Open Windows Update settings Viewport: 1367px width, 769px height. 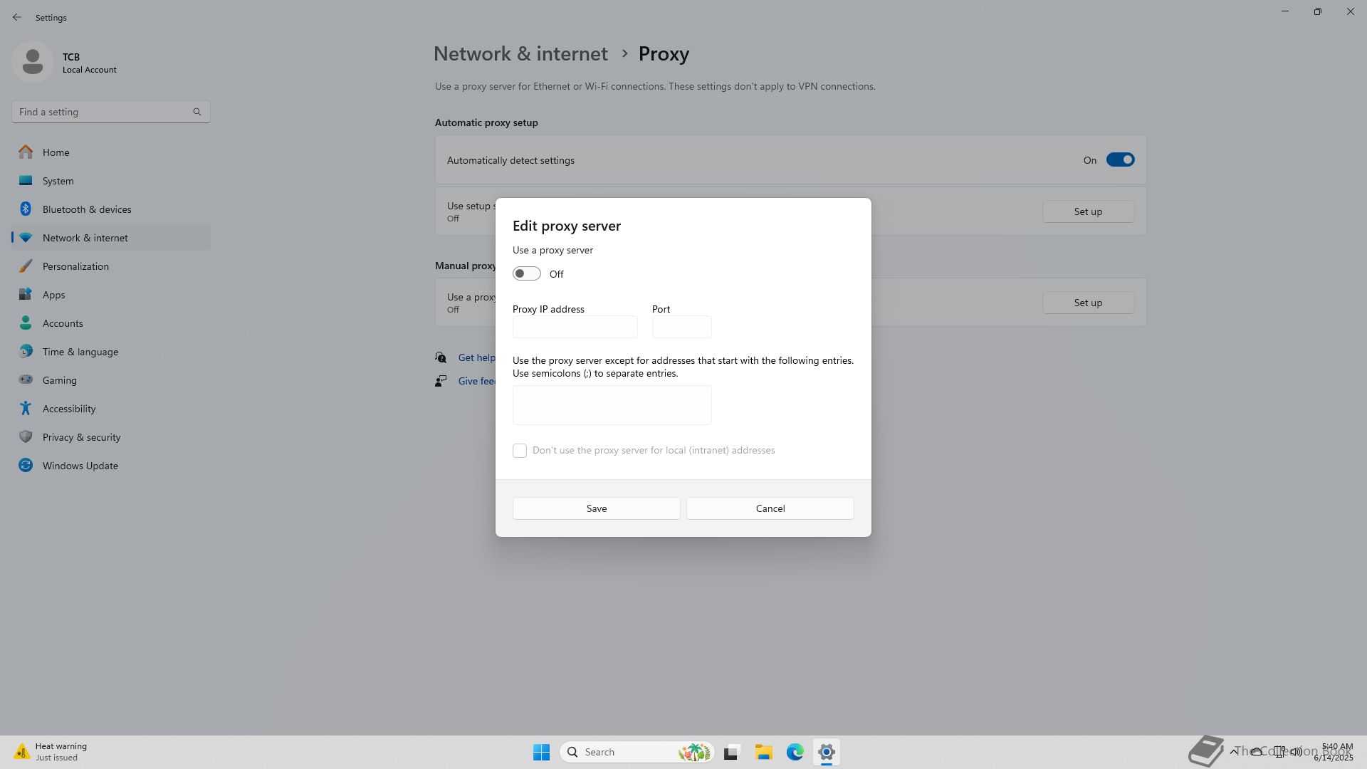pos(80,466)
